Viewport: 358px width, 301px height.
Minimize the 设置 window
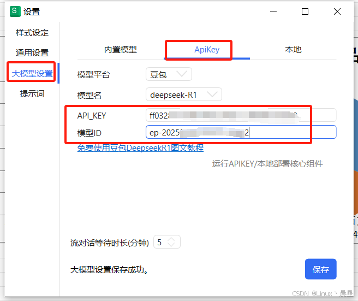coord(273,11)
